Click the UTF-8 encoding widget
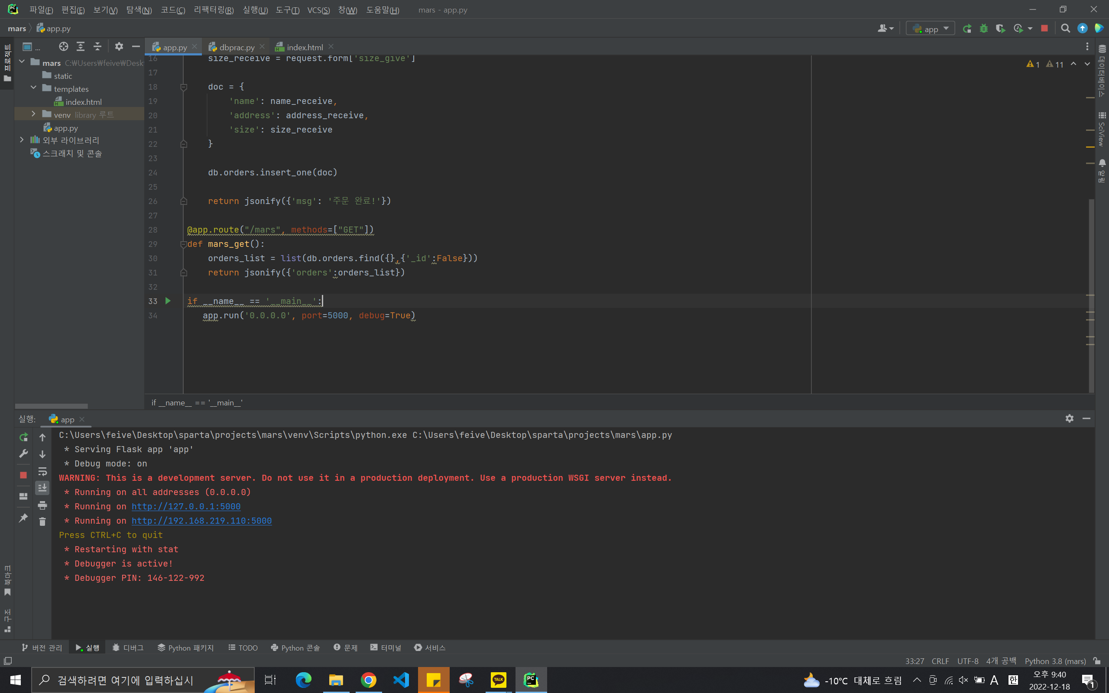This screenshot has width=1109, height=693. (x=967, y=661)
